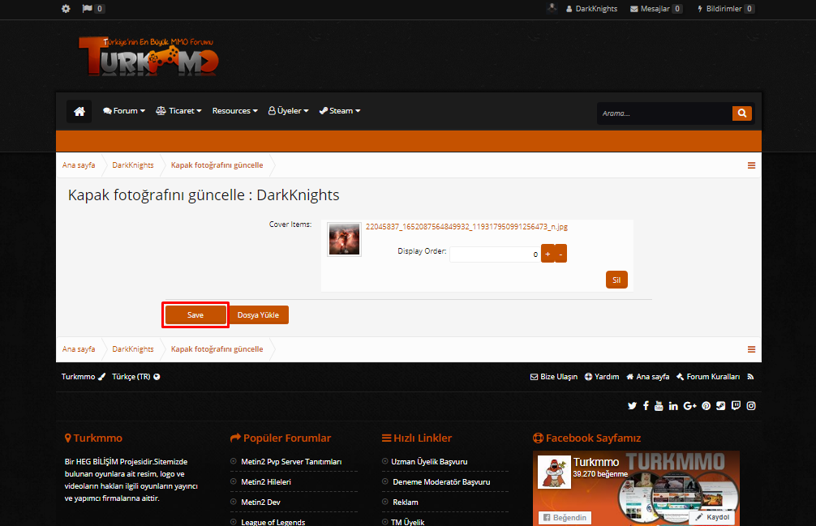Click the Display Order number field

tap(495, 254)
